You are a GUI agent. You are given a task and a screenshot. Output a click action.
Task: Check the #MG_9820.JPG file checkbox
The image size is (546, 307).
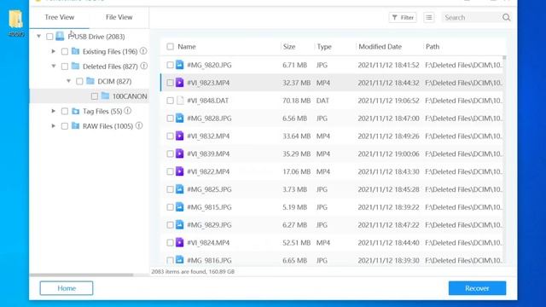(x=171, y=65)
